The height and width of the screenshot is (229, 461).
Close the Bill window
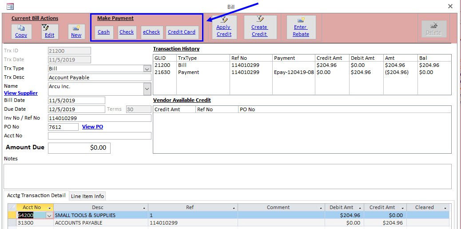coord(450,6)
